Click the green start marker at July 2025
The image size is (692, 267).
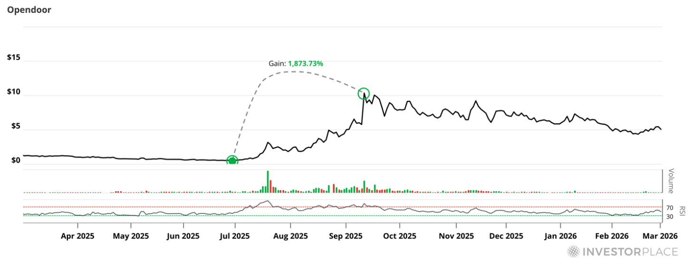click(x=232, y=161)
